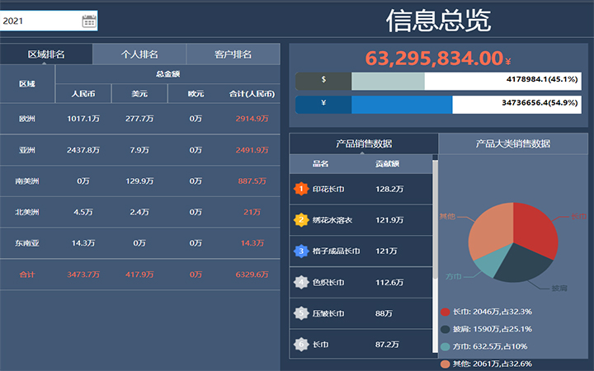Click the dark 披肩 pie slice
594x371 pixels.
click(x=523, y=265)
